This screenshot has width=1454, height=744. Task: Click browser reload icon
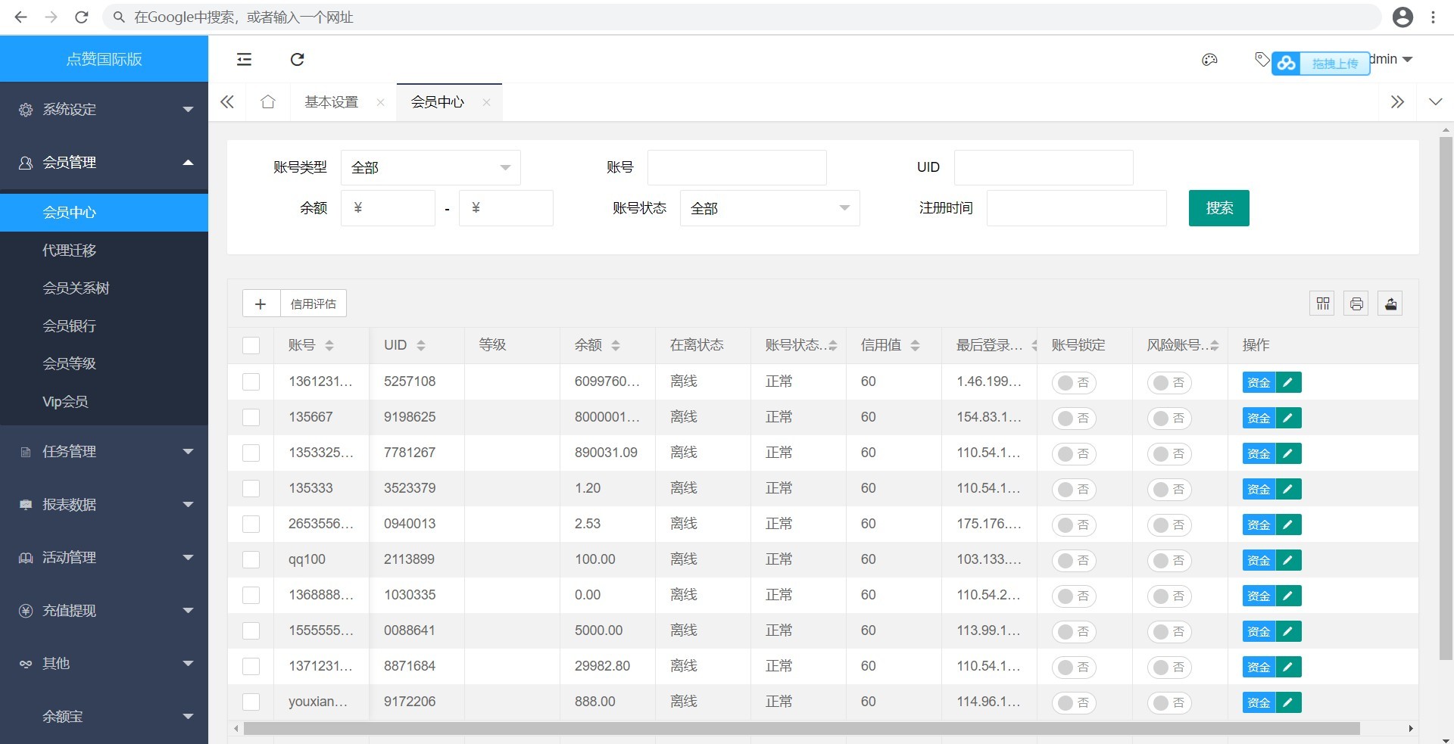82,17
